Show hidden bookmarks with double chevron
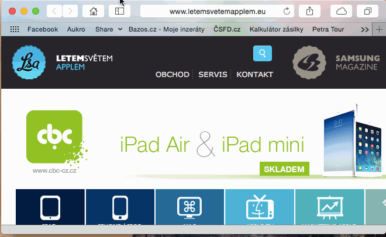386x237 pixels. click(x=365, y=30)
